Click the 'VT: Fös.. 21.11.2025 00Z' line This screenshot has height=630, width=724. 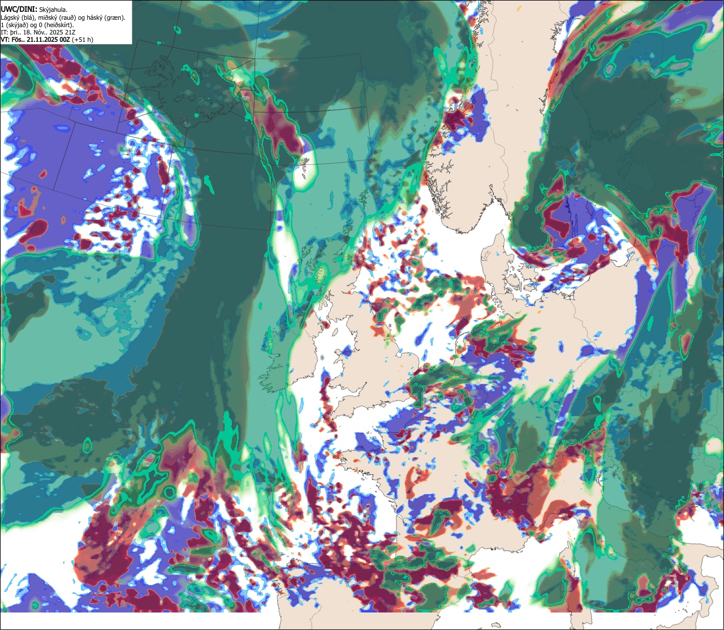pos(47,40)
